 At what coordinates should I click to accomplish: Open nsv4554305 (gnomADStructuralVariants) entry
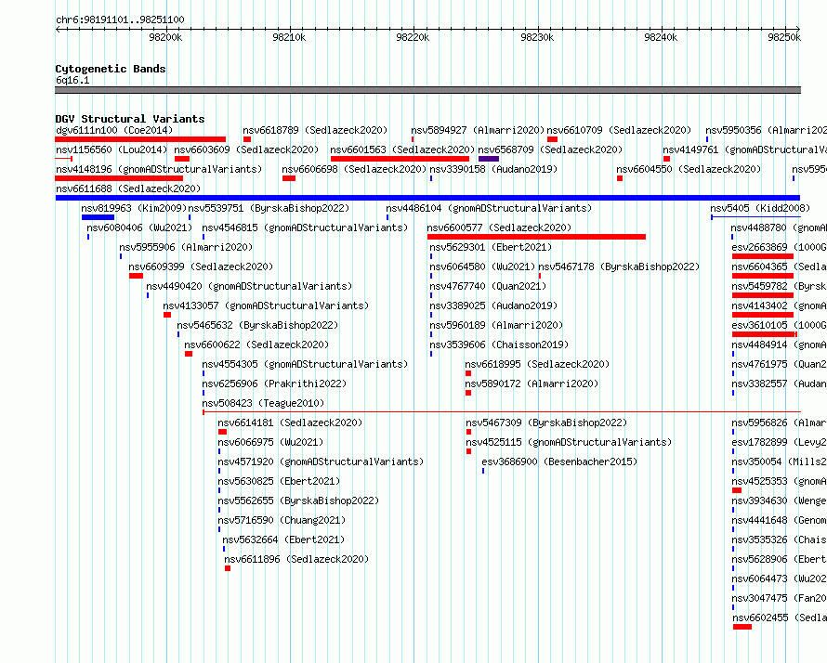click(305, 364)
